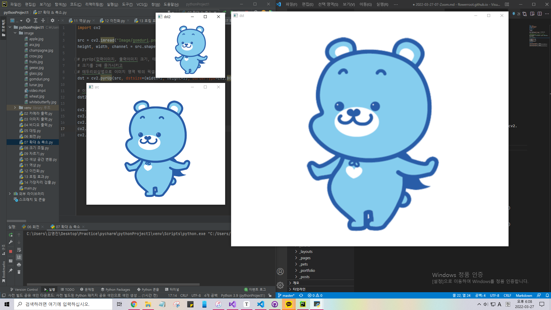Toggle scroll-to-end in the Run console
The height and width of the screenshot is (310, 551).
point(19,257)
